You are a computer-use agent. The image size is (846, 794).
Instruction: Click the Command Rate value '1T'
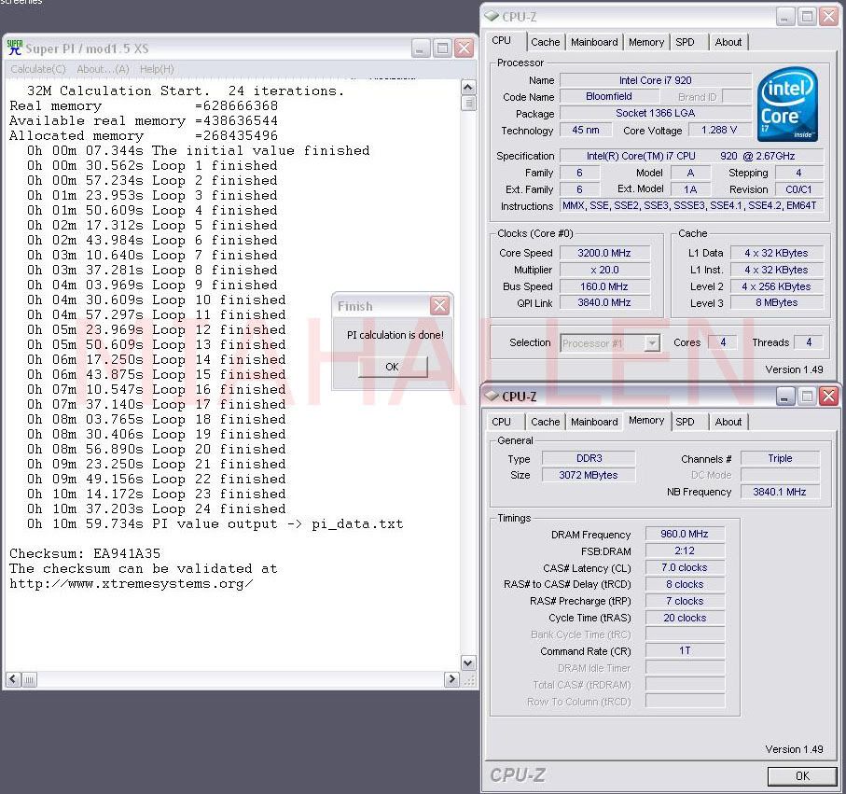tap(684, 651)
